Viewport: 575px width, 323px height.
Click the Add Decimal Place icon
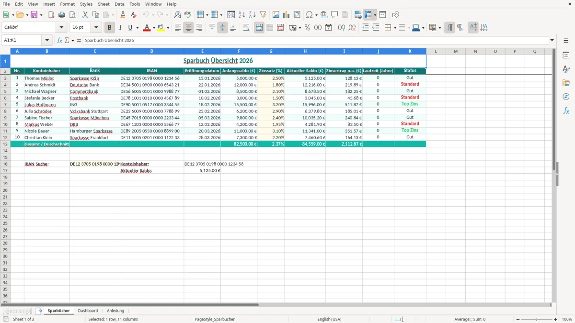tap(341, 28)
